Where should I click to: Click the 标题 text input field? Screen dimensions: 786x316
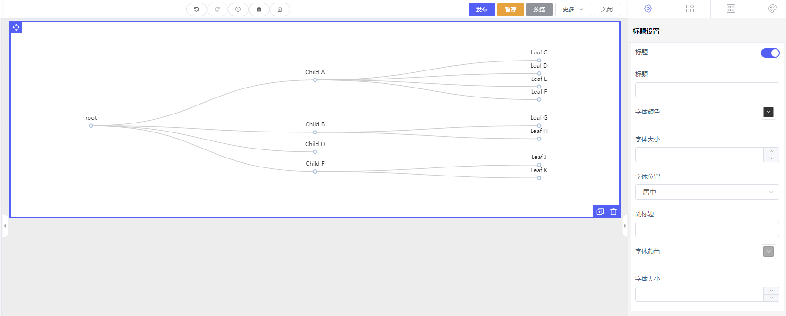tap(707, 90)
